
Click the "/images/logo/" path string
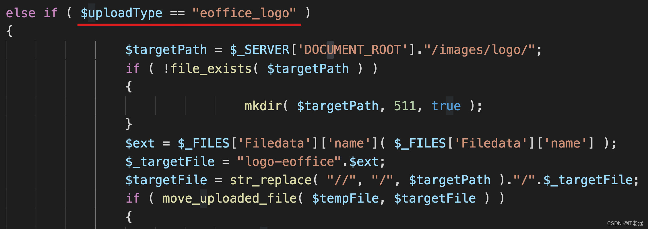479,50
